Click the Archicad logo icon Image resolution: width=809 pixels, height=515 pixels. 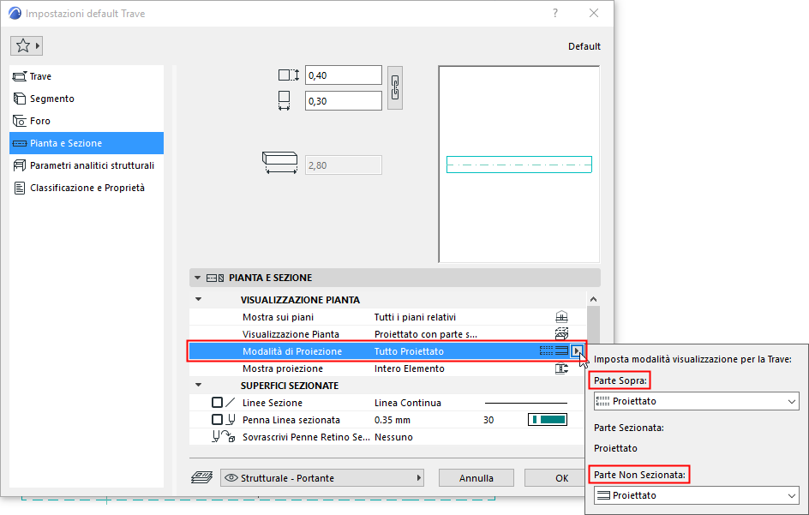(x=15, y=14)
